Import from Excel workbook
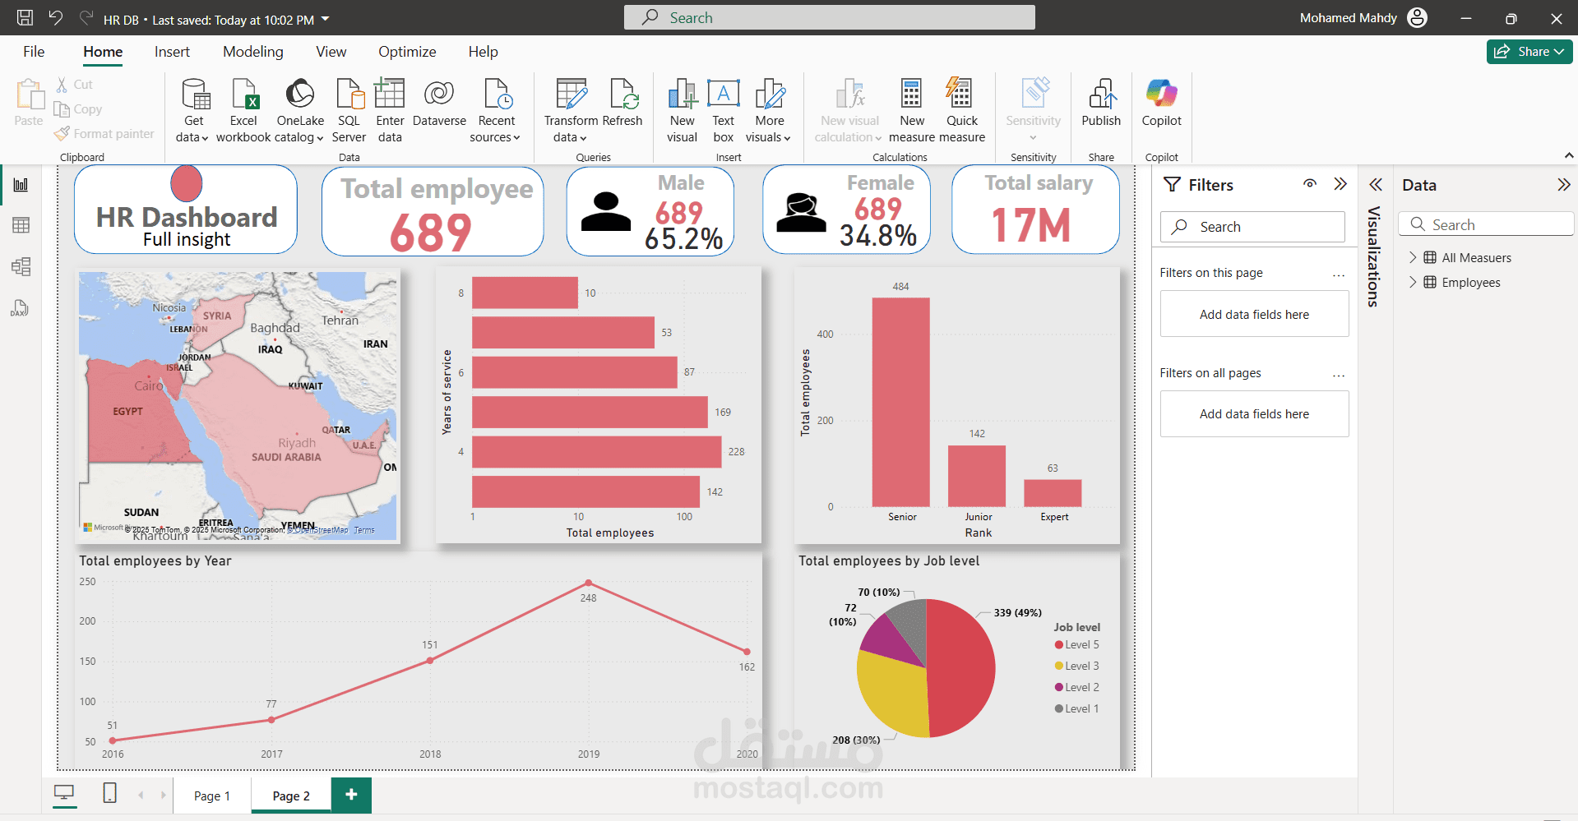The height and width of the screenshot is (821, 1578). tap(243, 111)
